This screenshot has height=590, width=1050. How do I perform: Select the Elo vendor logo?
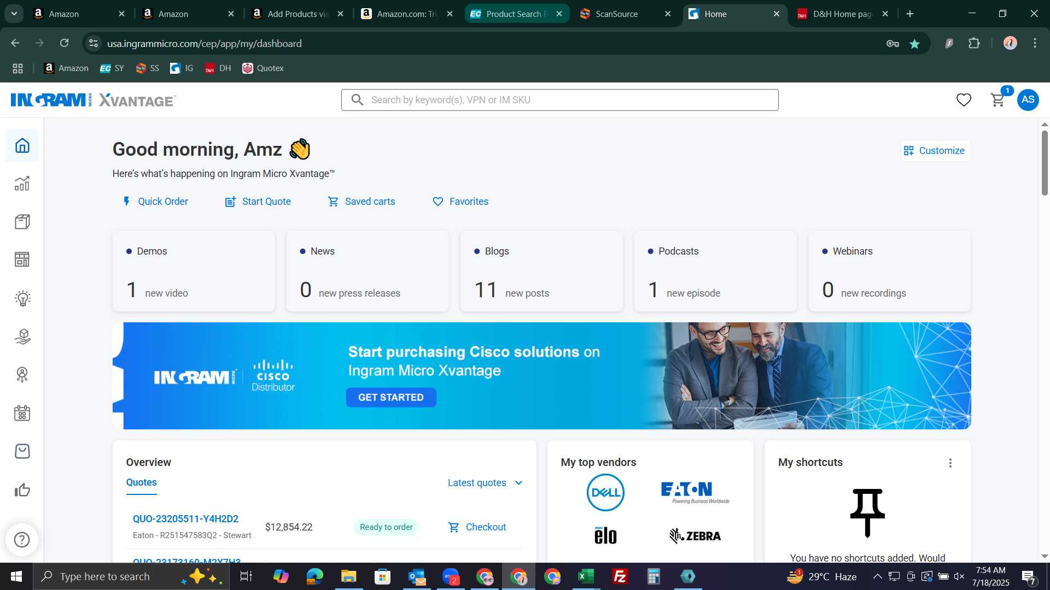pos(605,535)
